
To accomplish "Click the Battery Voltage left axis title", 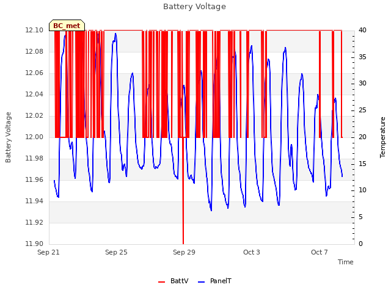I will pyautogui.click(x=8, y=137).
